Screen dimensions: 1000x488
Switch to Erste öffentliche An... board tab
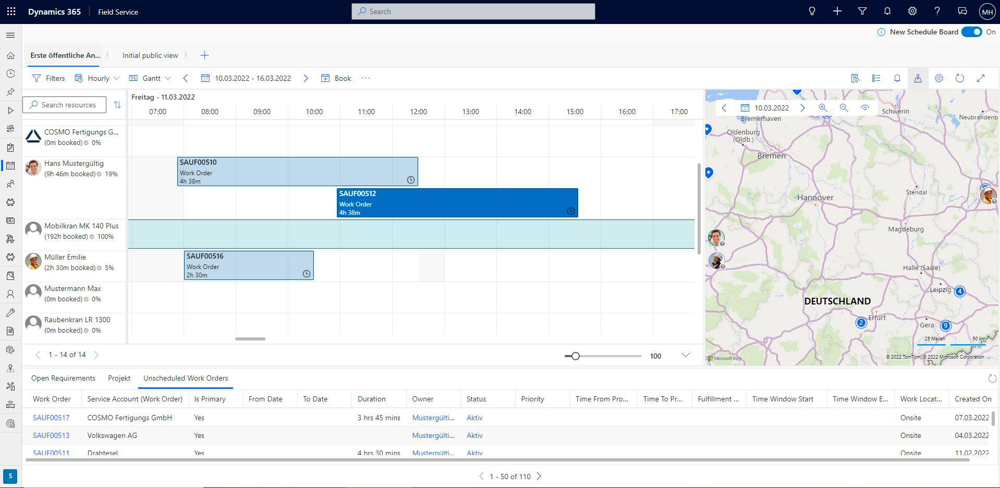tap(65, 55)
